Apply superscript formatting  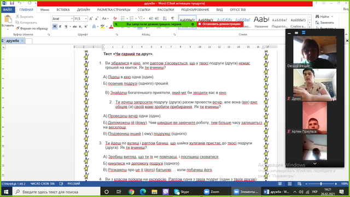click(x=86, y=27)
